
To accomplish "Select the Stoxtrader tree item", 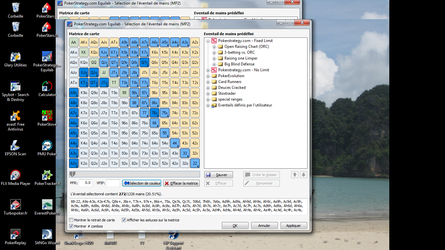I will [227, 93].
